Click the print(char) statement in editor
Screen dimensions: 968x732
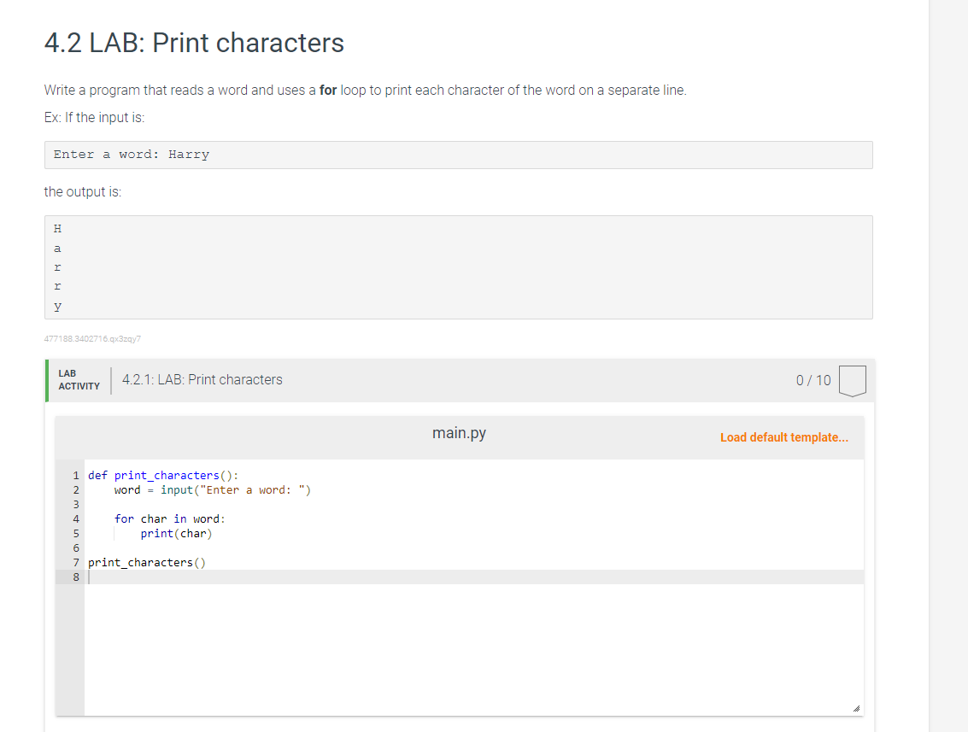[x=176, y=533]
